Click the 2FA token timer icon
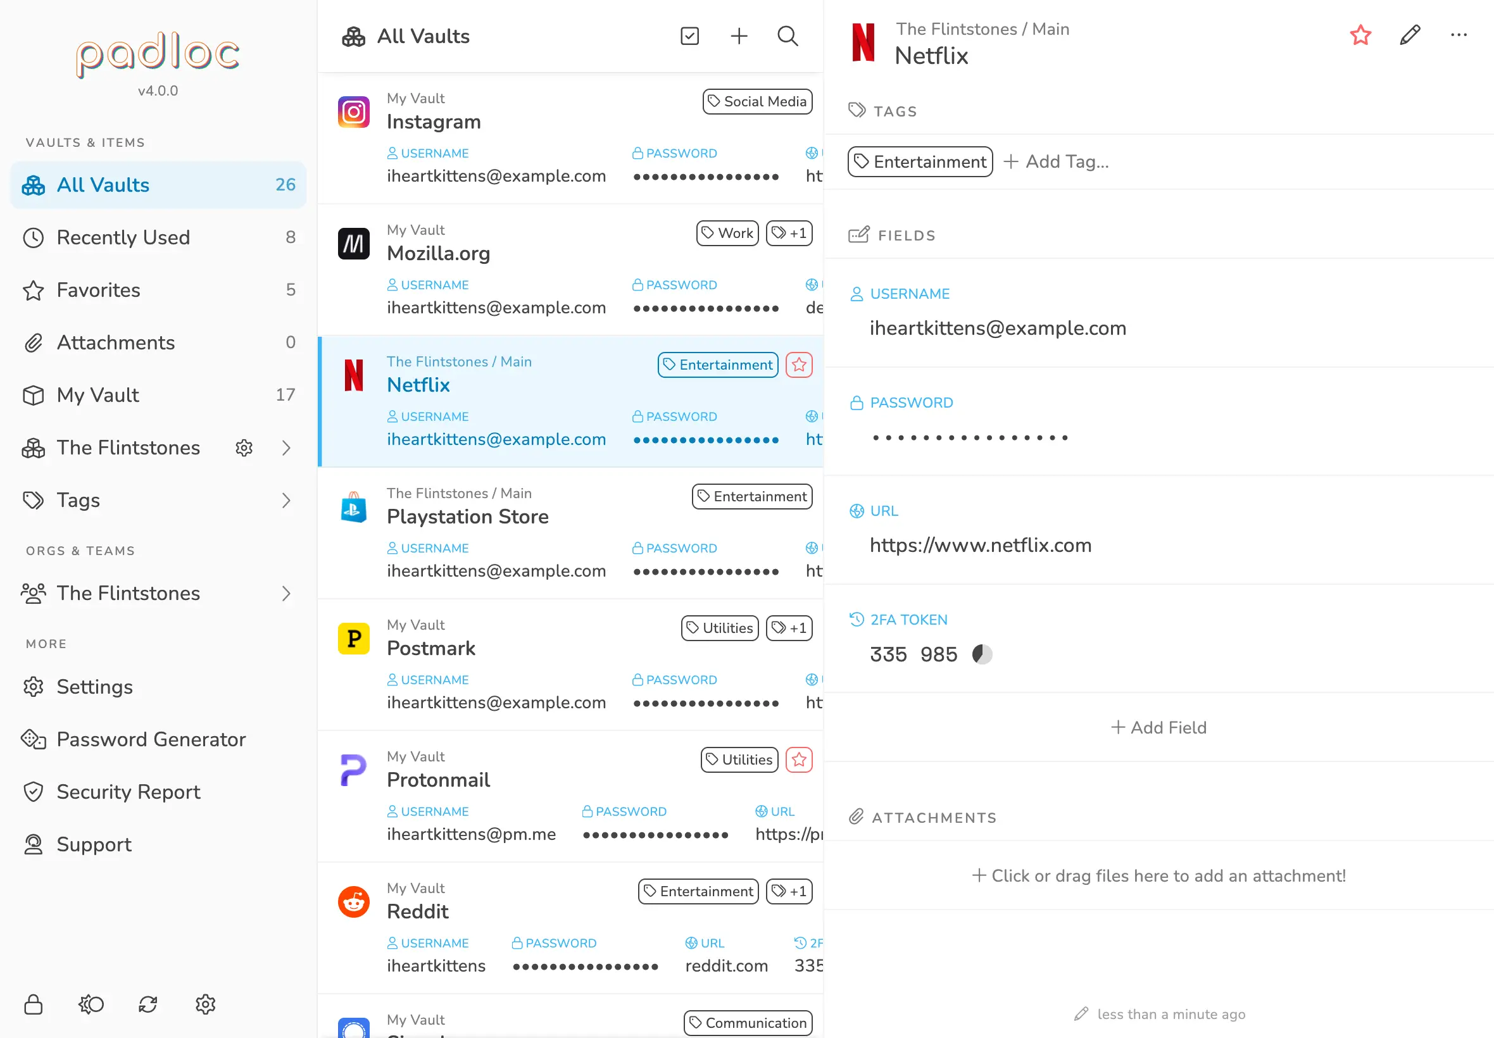1494x1038 pixels. [x=982, y=653]
